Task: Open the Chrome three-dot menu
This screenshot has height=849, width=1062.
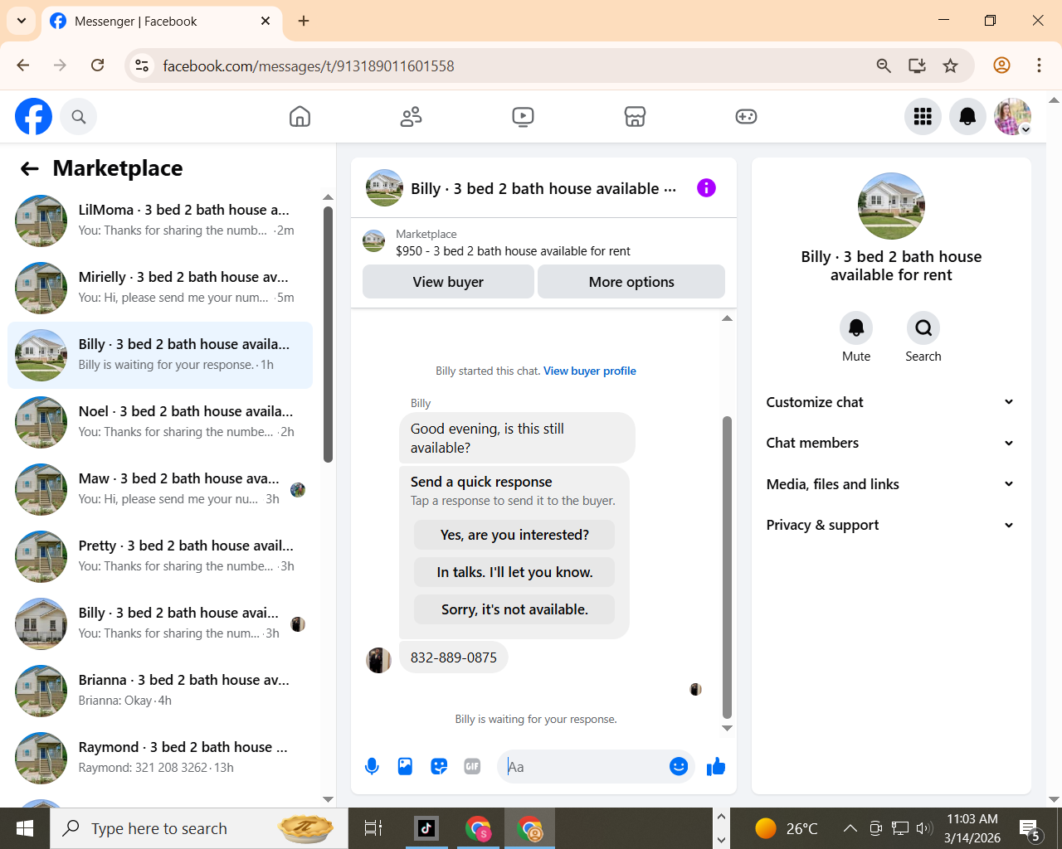Action: (1039, 65)
